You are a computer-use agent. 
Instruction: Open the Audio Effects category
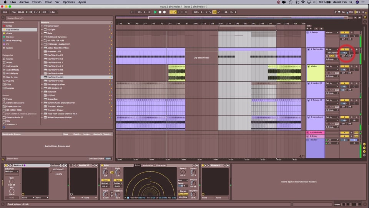(x=12, y=70)
